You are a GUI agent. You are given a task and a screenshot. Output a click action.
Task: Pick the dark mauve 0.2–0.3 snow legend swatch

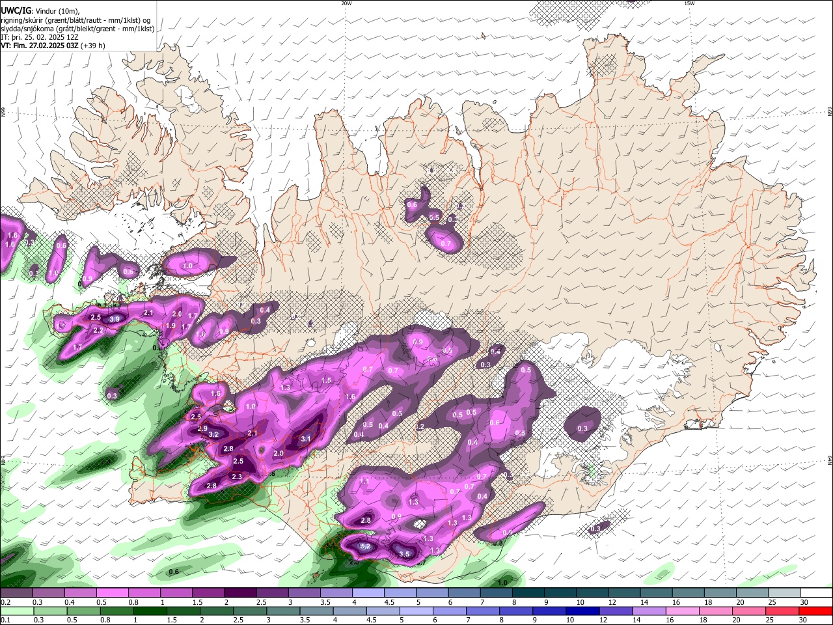point(16,593)
